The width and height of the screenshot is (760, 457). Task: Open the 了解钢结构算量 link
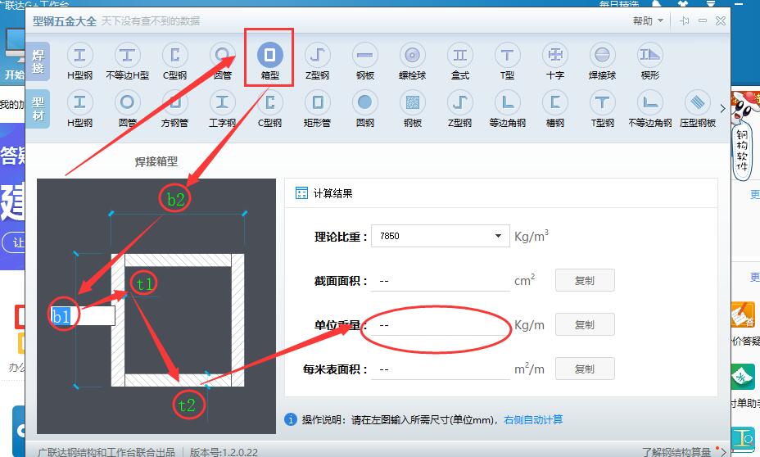(x=676, y=451)
